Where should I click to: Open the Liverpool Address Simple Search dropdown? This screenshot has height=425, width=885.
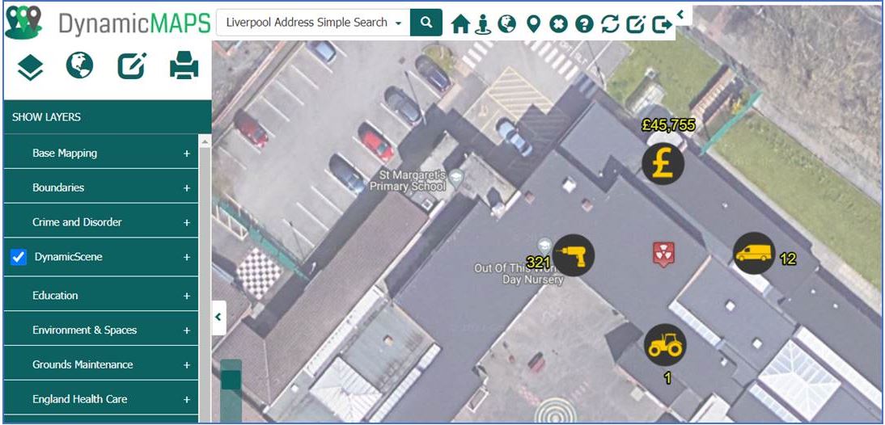coord(313,23)
